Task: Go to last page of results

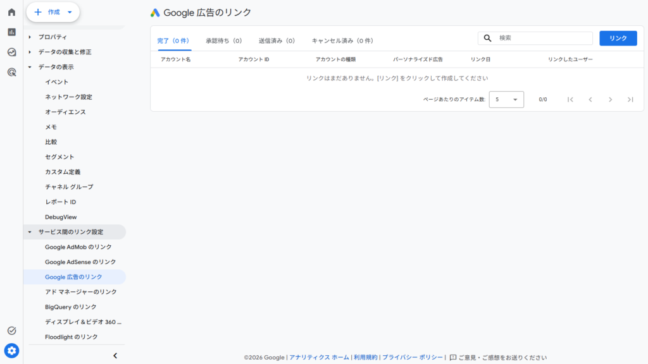Action: pos(630,99)
